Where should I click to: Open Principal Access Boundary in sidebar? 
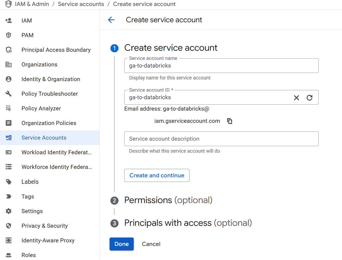pos(56,50)
